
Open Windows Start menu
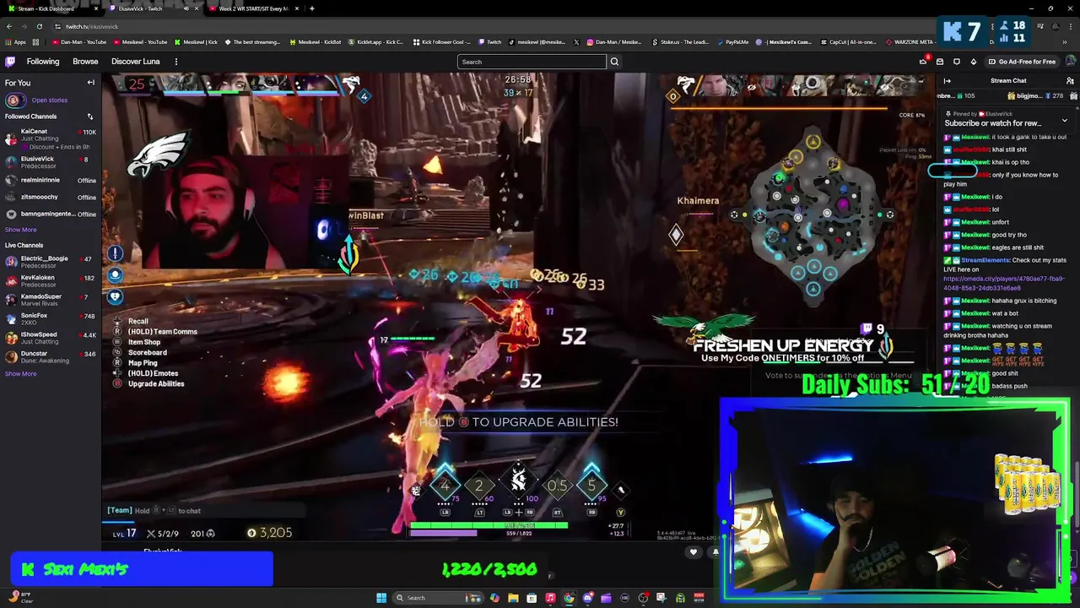[x=381, y=598]
